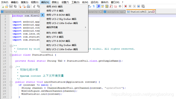The height and width of the screenshot is (99, 176).
Task: Choose 转为 UCS-2 Little Endian 编码
Action: 64,49
